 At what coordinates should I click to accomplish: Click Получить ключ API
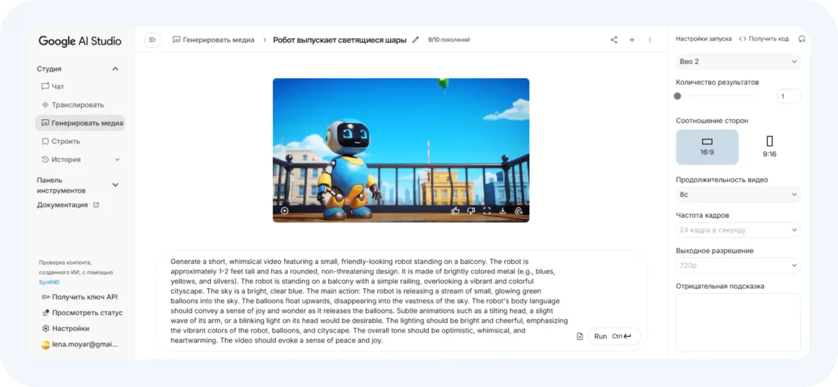point(80,297)
